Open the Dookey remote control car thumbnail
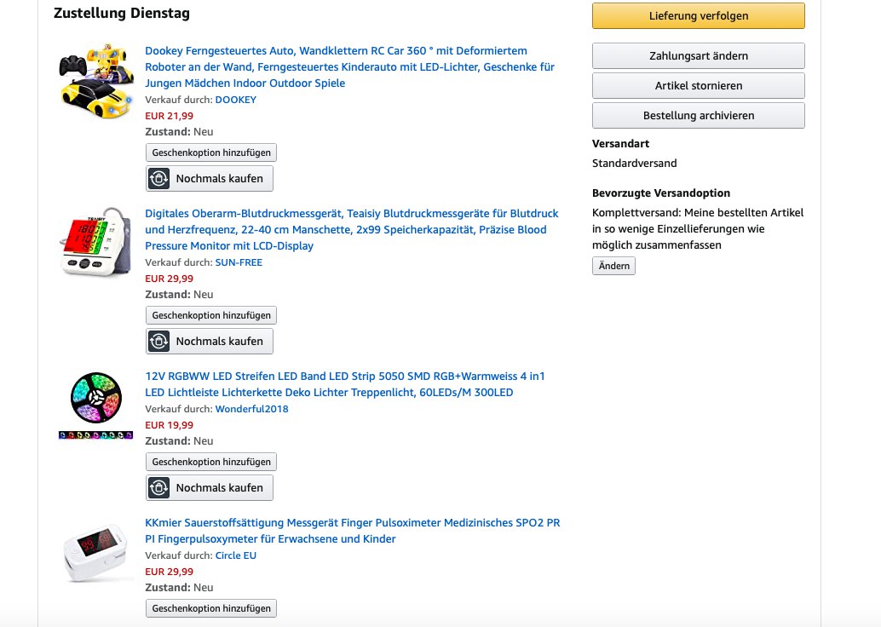This screenshot has height=627, width=881. point(96,82)
